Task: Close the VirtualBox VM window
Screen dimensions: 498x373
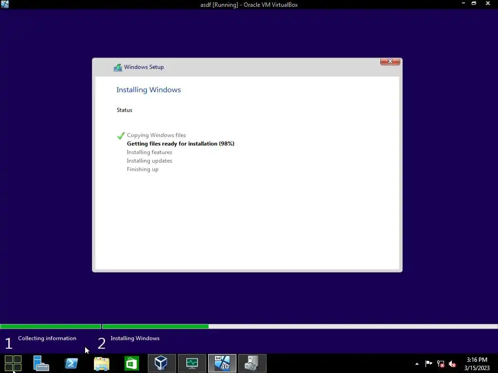Action: (488, 3)
